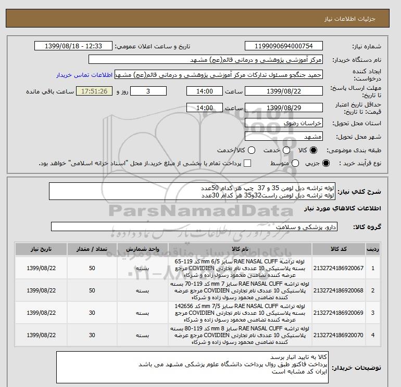Click the buyer organization name field
The image size is (401, 387).
tap(206, 60)
